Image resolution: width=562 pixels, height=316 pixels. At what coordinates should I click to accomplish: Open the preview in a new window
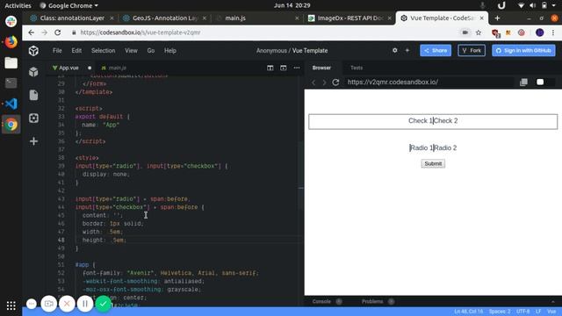pyautogui.click(x=523, y=82)
